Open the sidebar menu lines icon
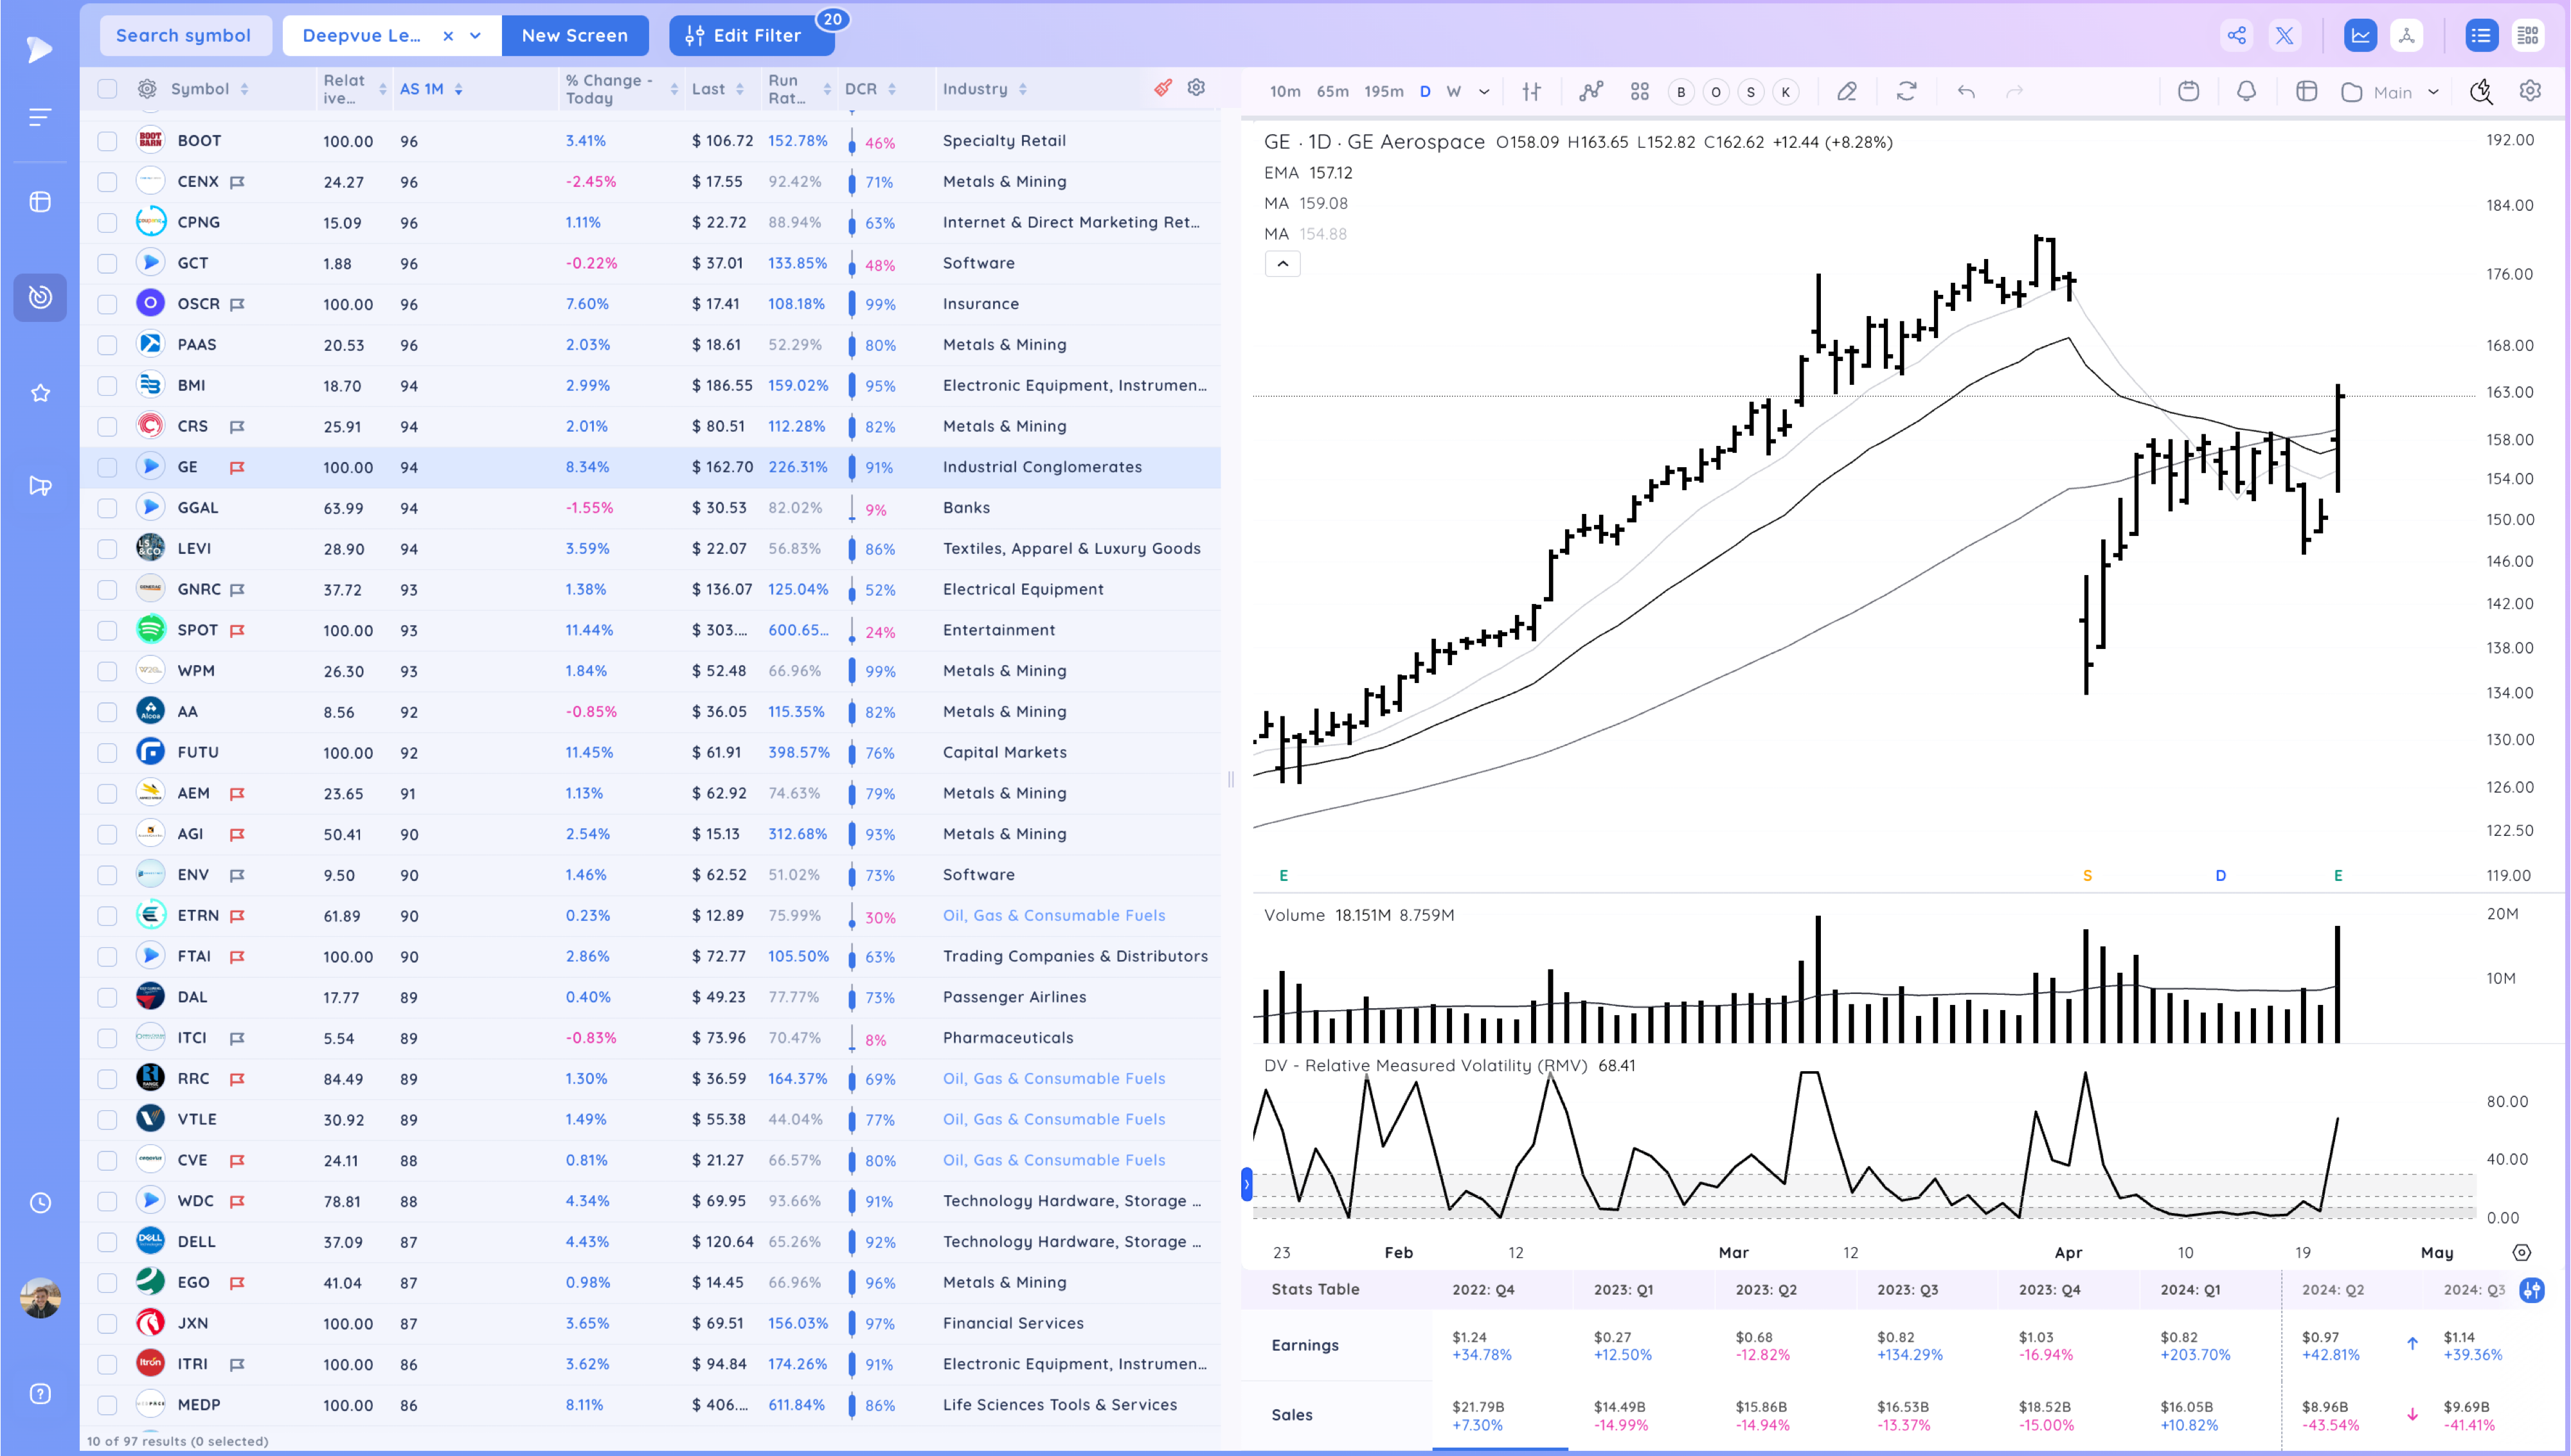The height and width of the screenshot is (1456, 2571). (x=40, y=118)
